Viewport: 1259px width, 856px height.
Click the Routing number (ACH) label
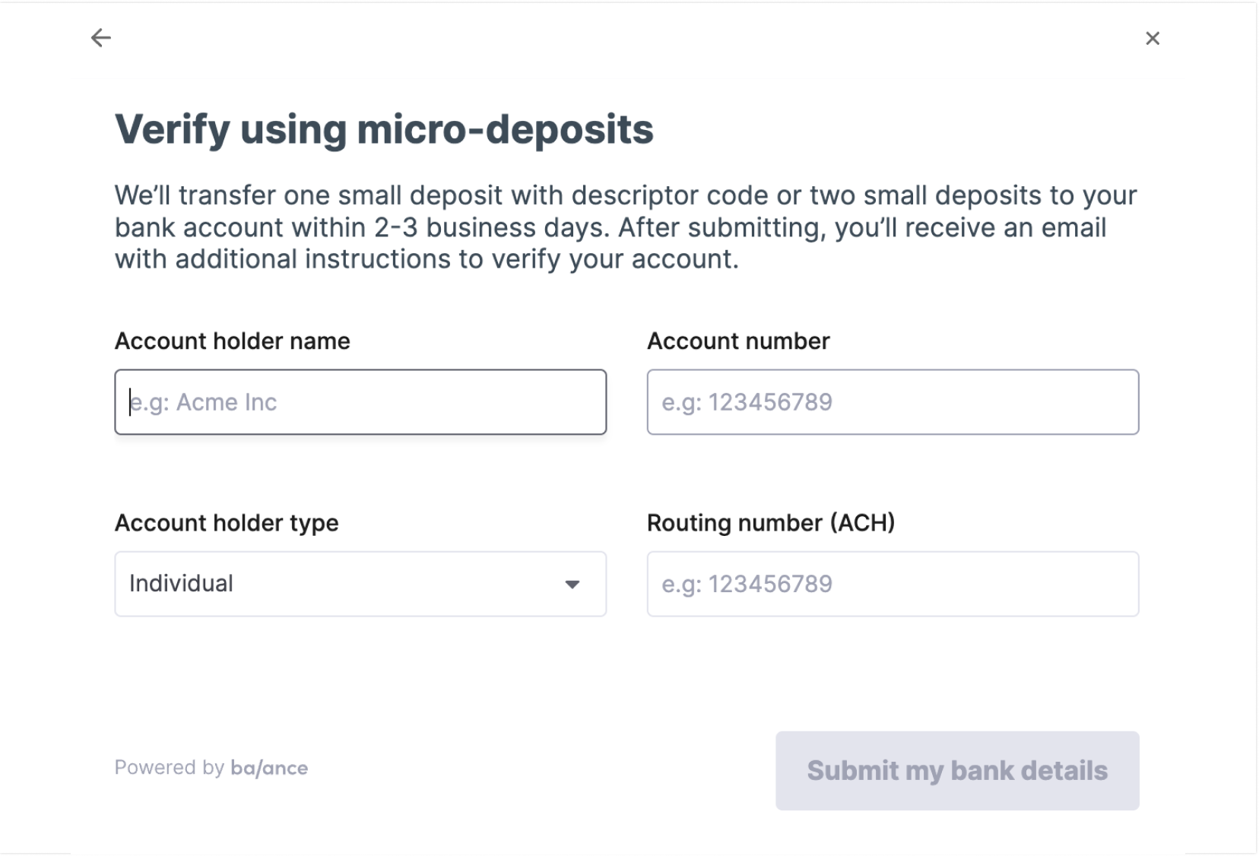(x=771, y=523)
